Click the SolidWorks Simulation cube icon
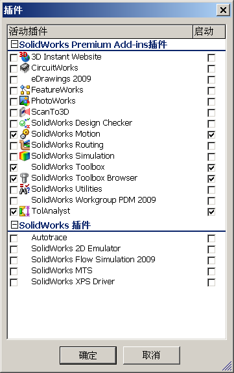Image resolution: width=234 pixels, height=373 pixels. tap(25, 156)
